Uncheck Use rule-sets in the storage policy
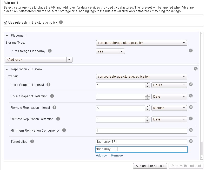The image size is (206, 170). click(x=5, y=23)
